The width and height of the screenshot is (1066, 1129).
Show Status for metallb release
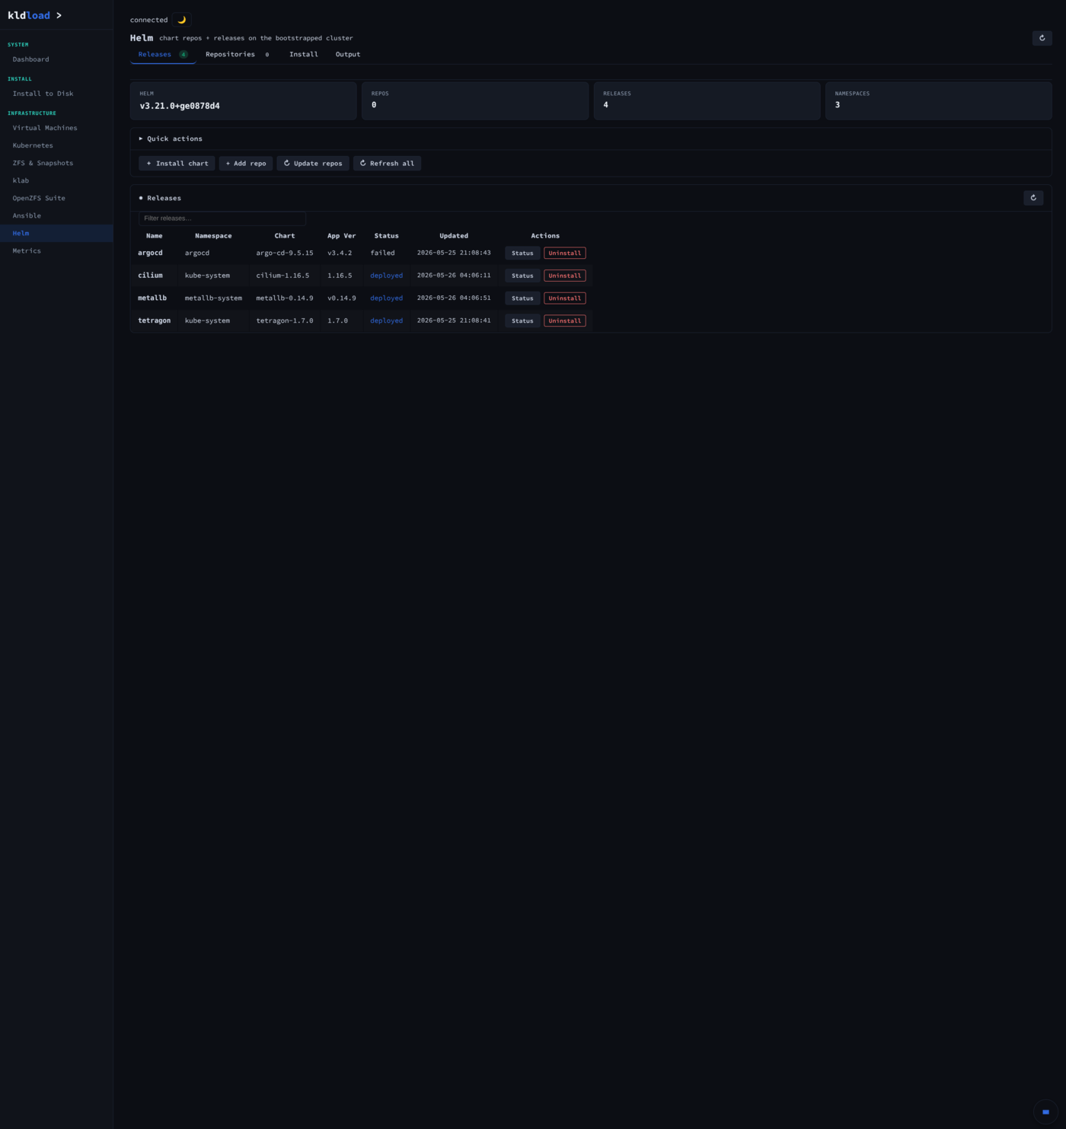(x=522, y=298)
